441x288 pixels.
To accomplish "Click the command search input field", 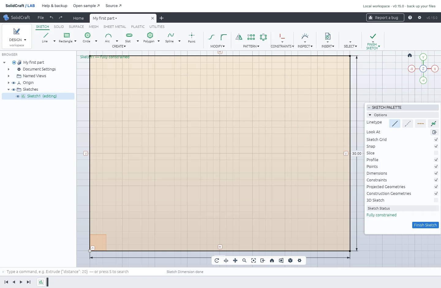I will [83, 272].
